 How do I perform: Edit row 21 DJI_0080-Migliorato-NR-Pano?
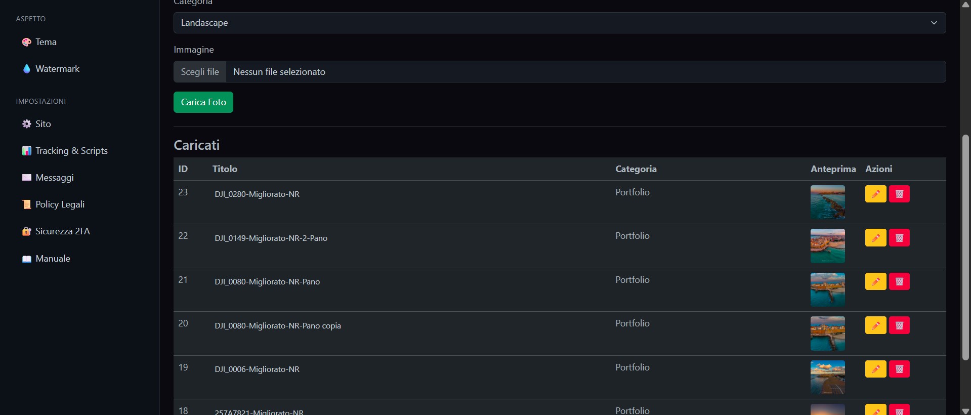[875, 281]
